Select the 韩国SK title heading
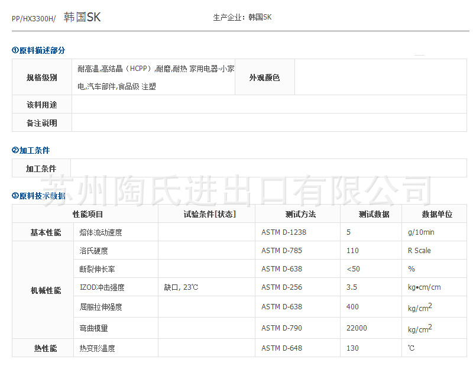Image resolution: width=473 pixels, height=369 pixels. tap(82, 17)
